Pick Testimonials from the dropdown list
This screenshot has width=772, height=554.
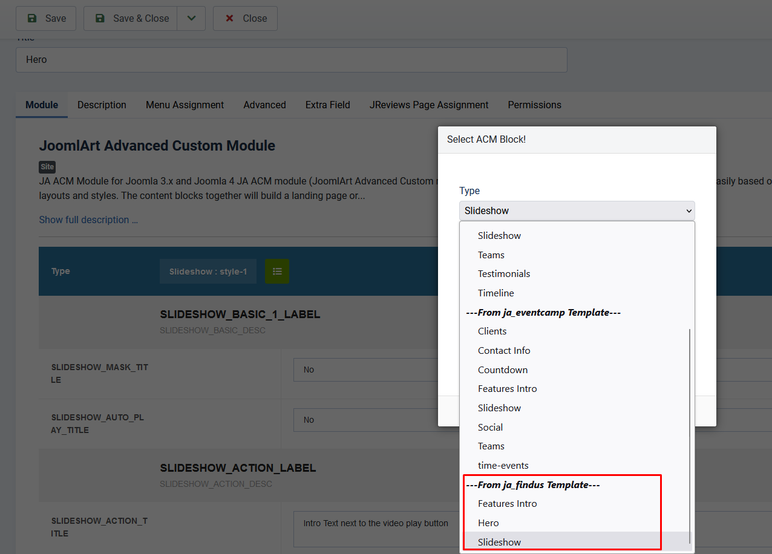coord(504,274)
